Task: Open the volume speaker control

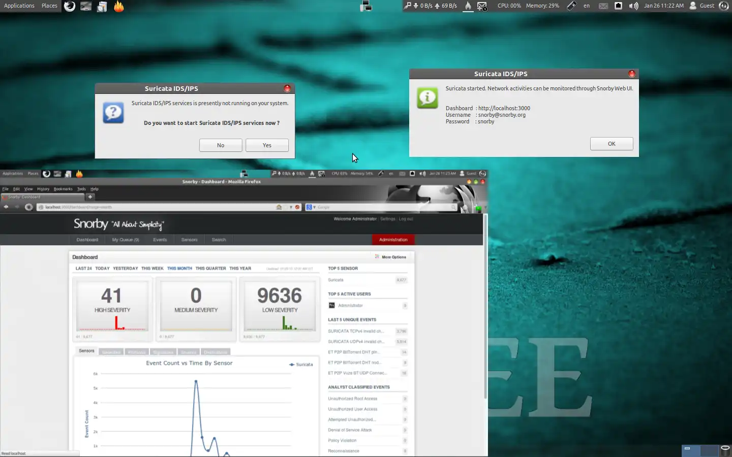Action: click(x=633, y=6)
